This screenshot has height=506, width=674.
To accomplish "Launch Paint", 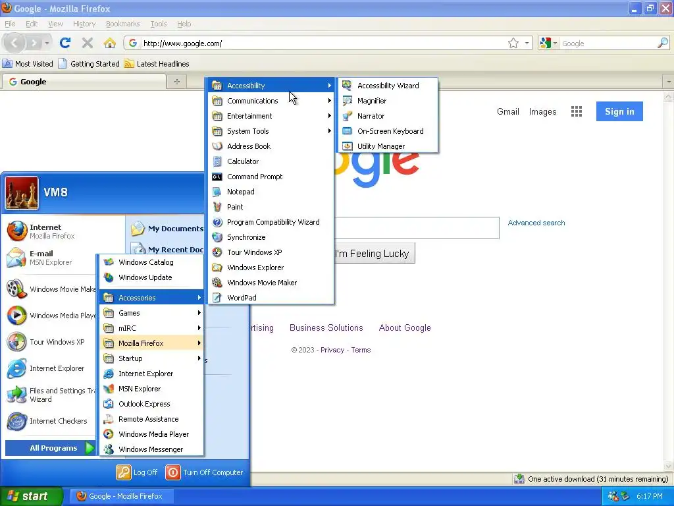I will (271, 207).
